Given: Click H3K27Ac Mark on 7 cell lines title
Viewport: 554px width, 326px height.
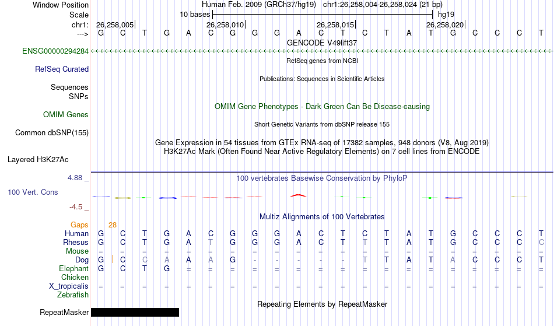Looking at the screenshot, I should [x=322, y=152].
